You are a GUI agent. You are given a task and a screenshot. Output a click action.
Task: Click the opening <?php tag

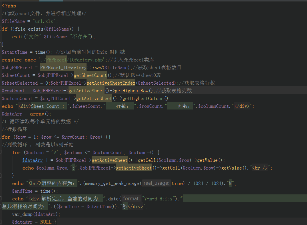click(9, 6)
